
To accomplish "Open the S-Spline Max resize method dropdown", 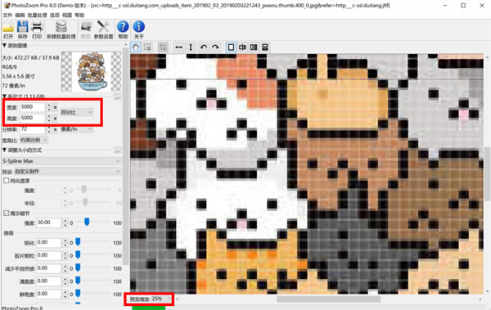I will [x=61, y=161].
